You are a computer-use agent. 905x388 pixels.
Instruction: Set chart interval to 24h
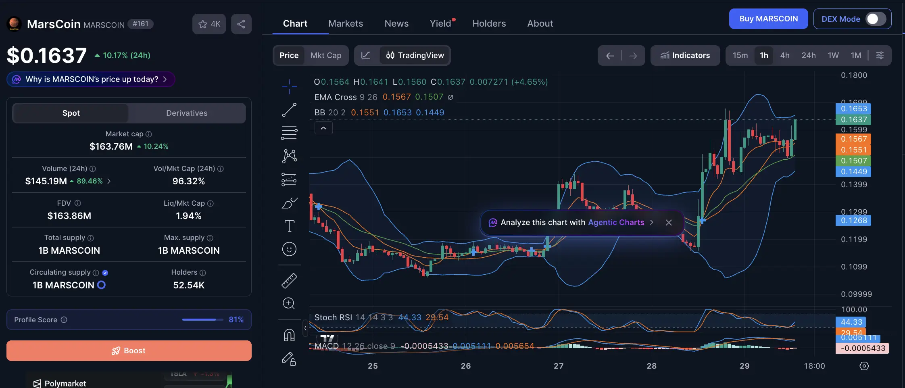pyautogui.click(x=809, y=55)
